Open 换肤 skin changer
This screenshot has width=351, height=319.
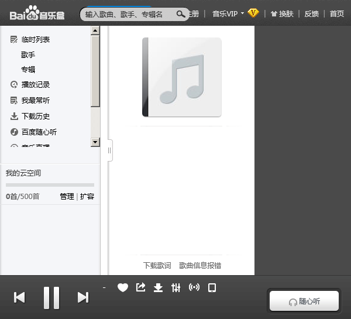282,14
